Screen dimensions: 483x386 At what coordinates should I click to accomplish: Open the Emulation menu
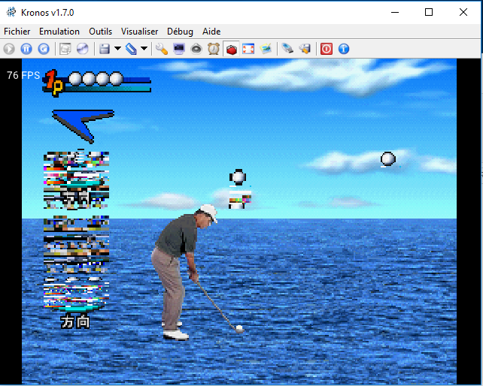[59, 32]
